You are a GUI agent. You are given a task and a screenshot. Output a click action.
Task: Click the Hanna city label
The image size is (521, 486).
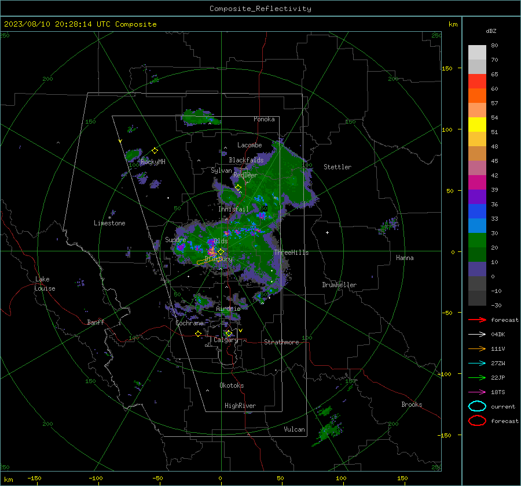pyautogui.click(x=405, y=258)
